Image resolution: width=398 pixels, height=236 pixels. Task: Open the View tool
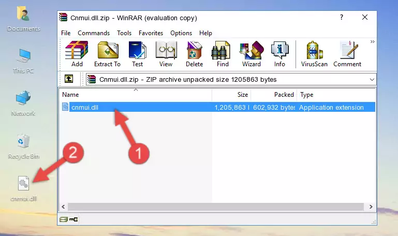(166, 54)
